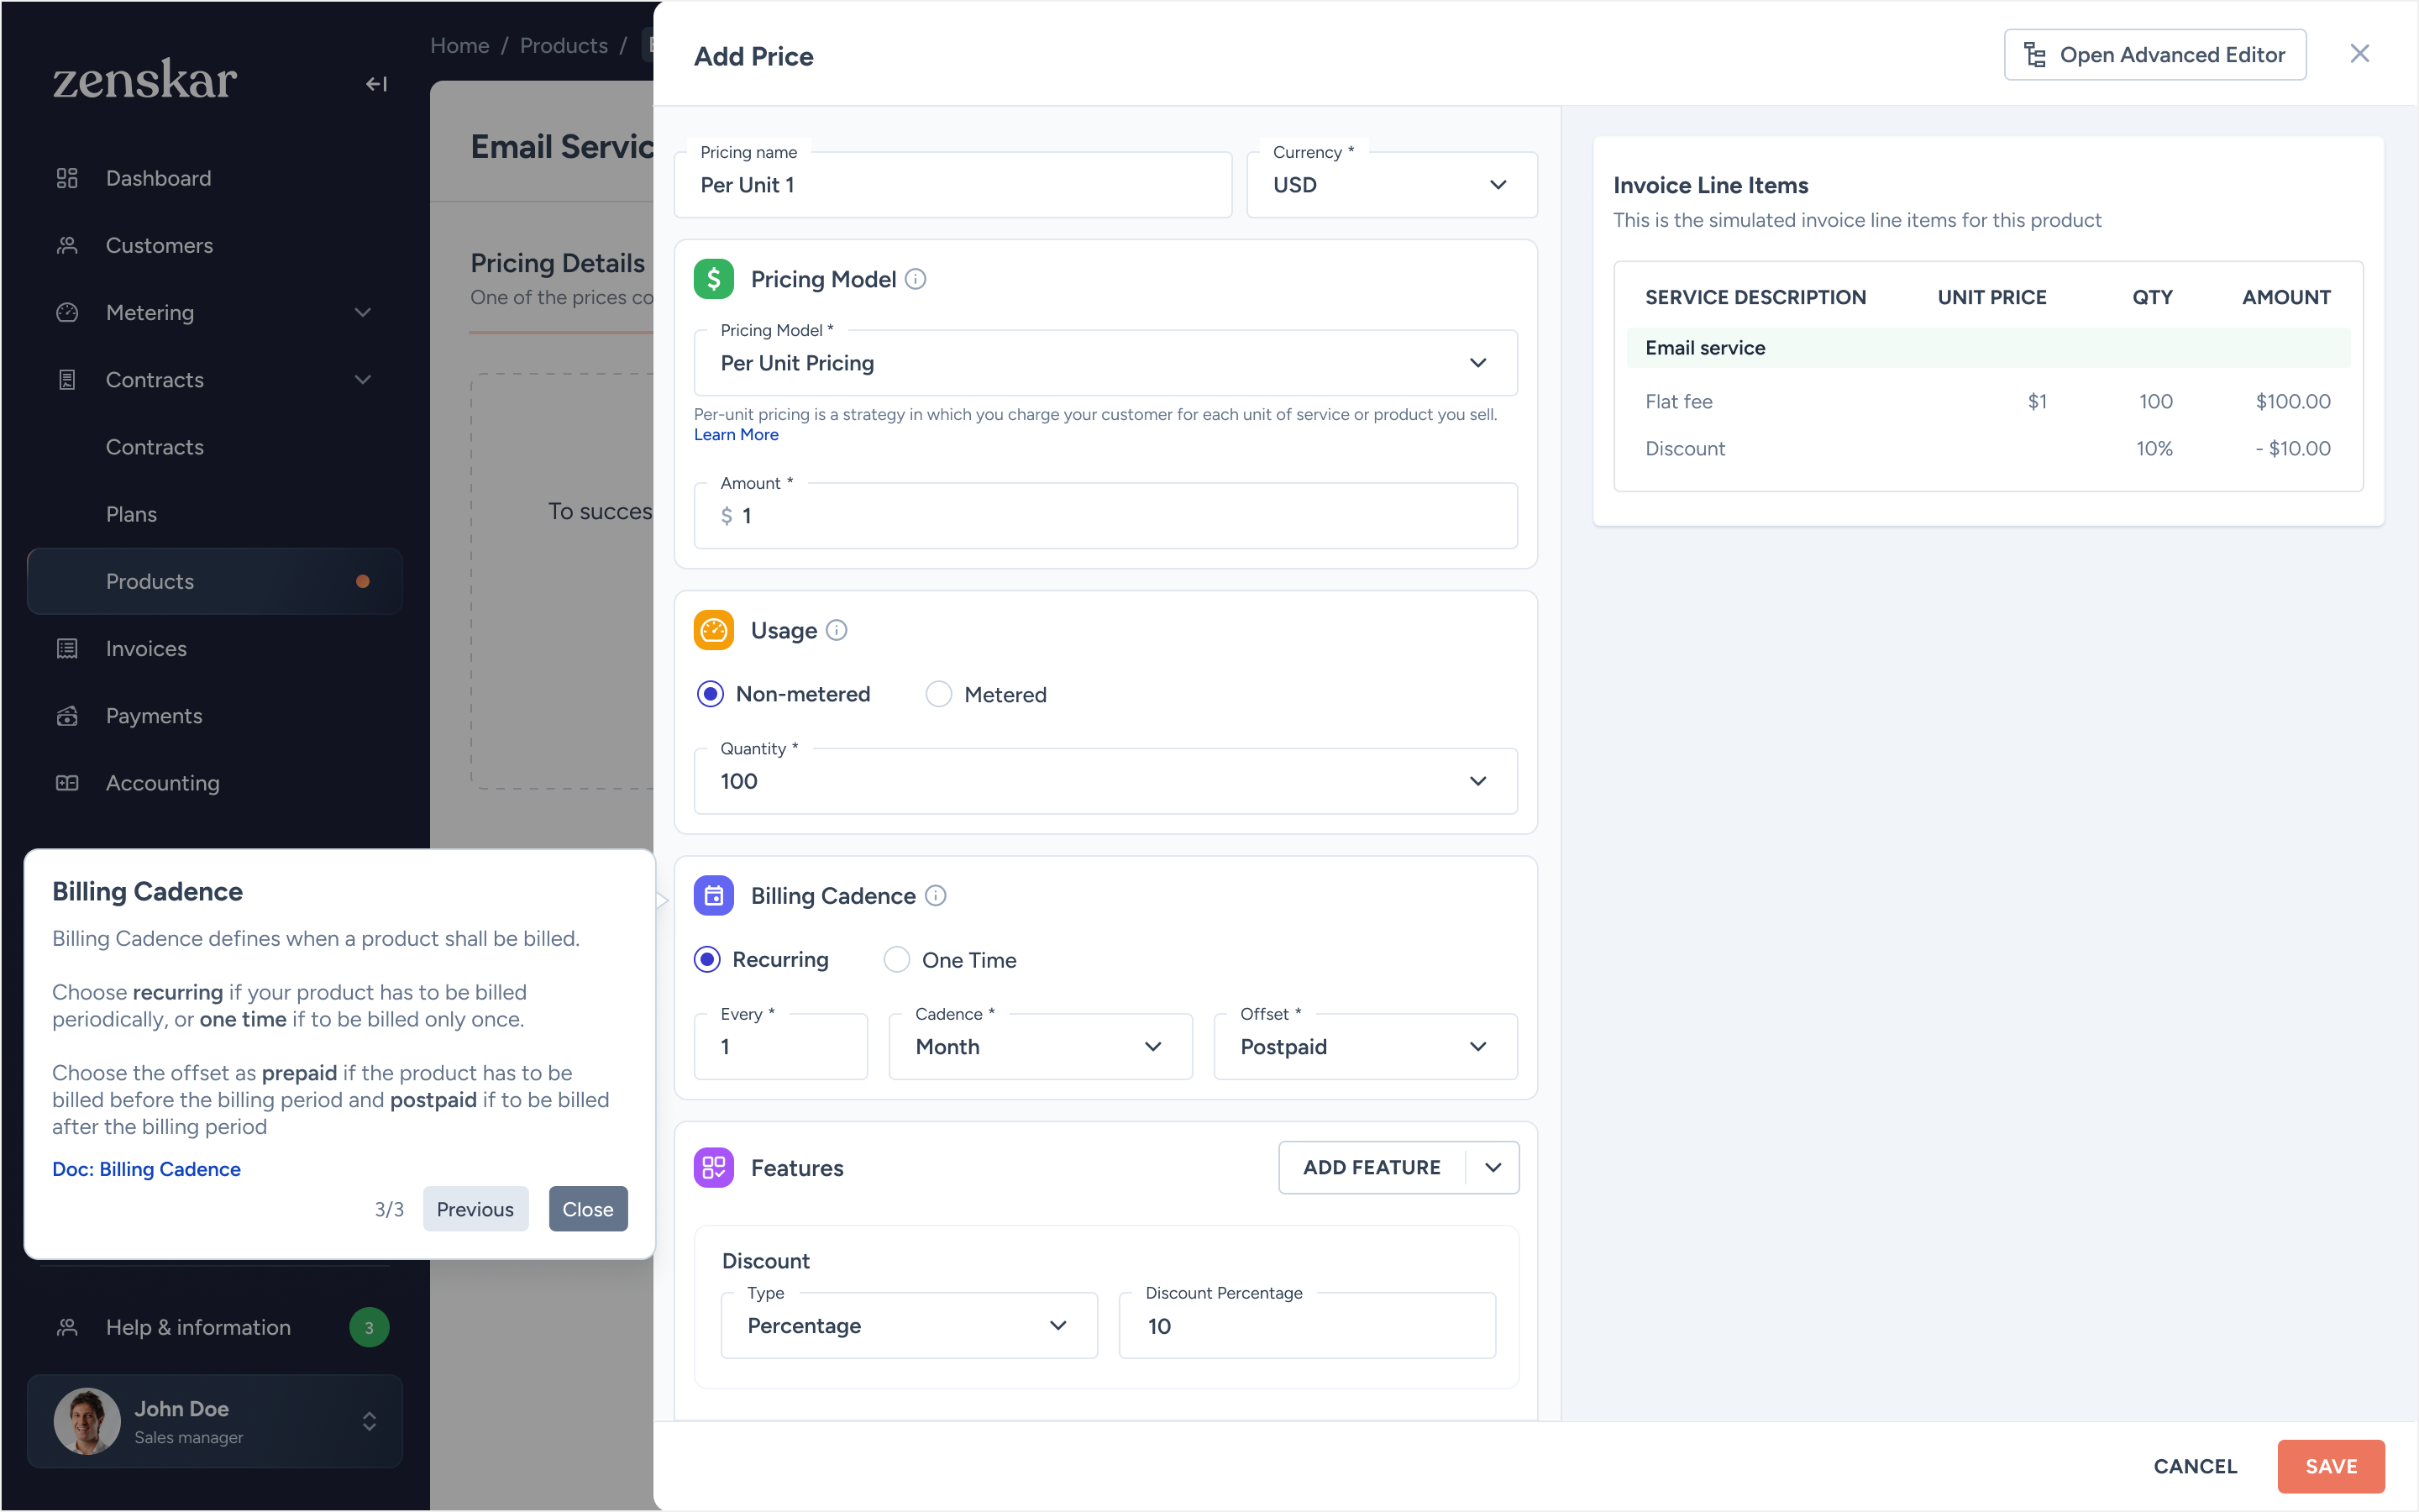Click the ADD FEATURE button
Viewport: 2419px width, 1512px height.
click(1372, 1168)
